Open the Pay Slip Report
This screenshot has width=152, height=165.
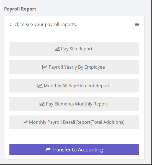(74, 49)
